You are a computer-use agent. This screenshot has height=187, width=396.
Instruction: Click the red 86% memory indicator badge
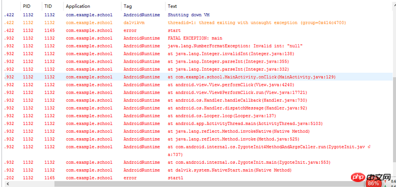tap(373, 183)
